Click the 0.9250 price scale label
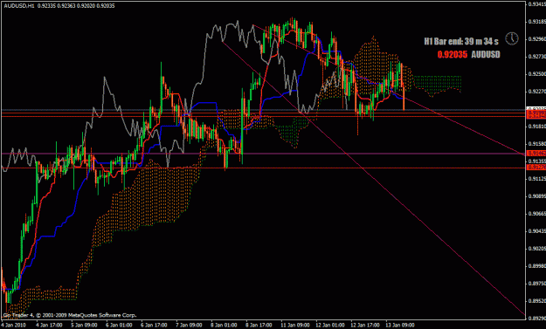 point(537,74)
